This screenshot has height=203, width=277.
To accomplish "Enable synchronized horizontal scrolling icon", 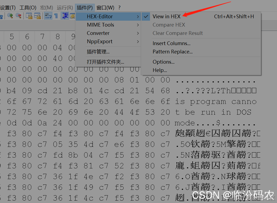I will [x=37, y=16].
